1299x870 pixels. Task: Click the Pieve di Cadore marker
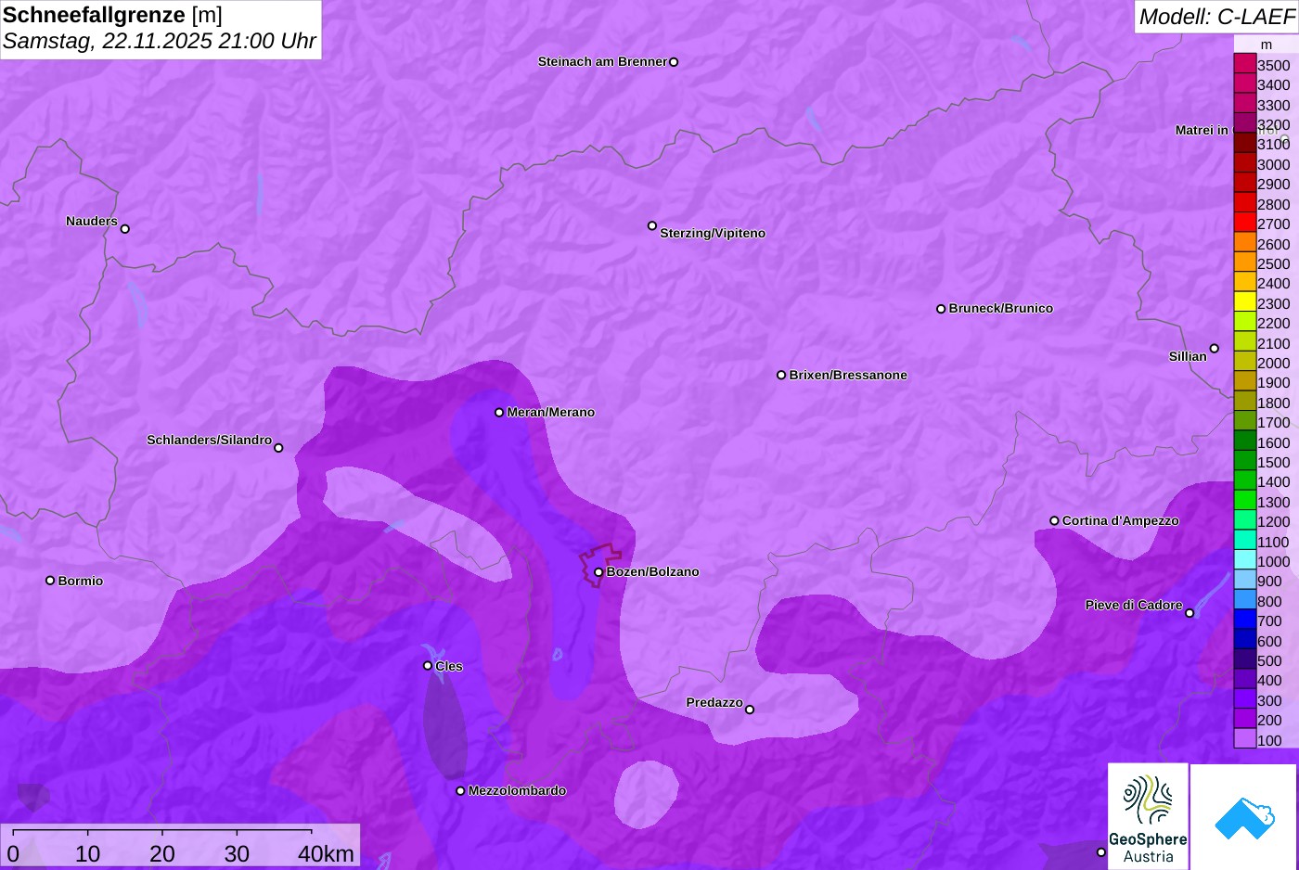[x=1190, y=613]
